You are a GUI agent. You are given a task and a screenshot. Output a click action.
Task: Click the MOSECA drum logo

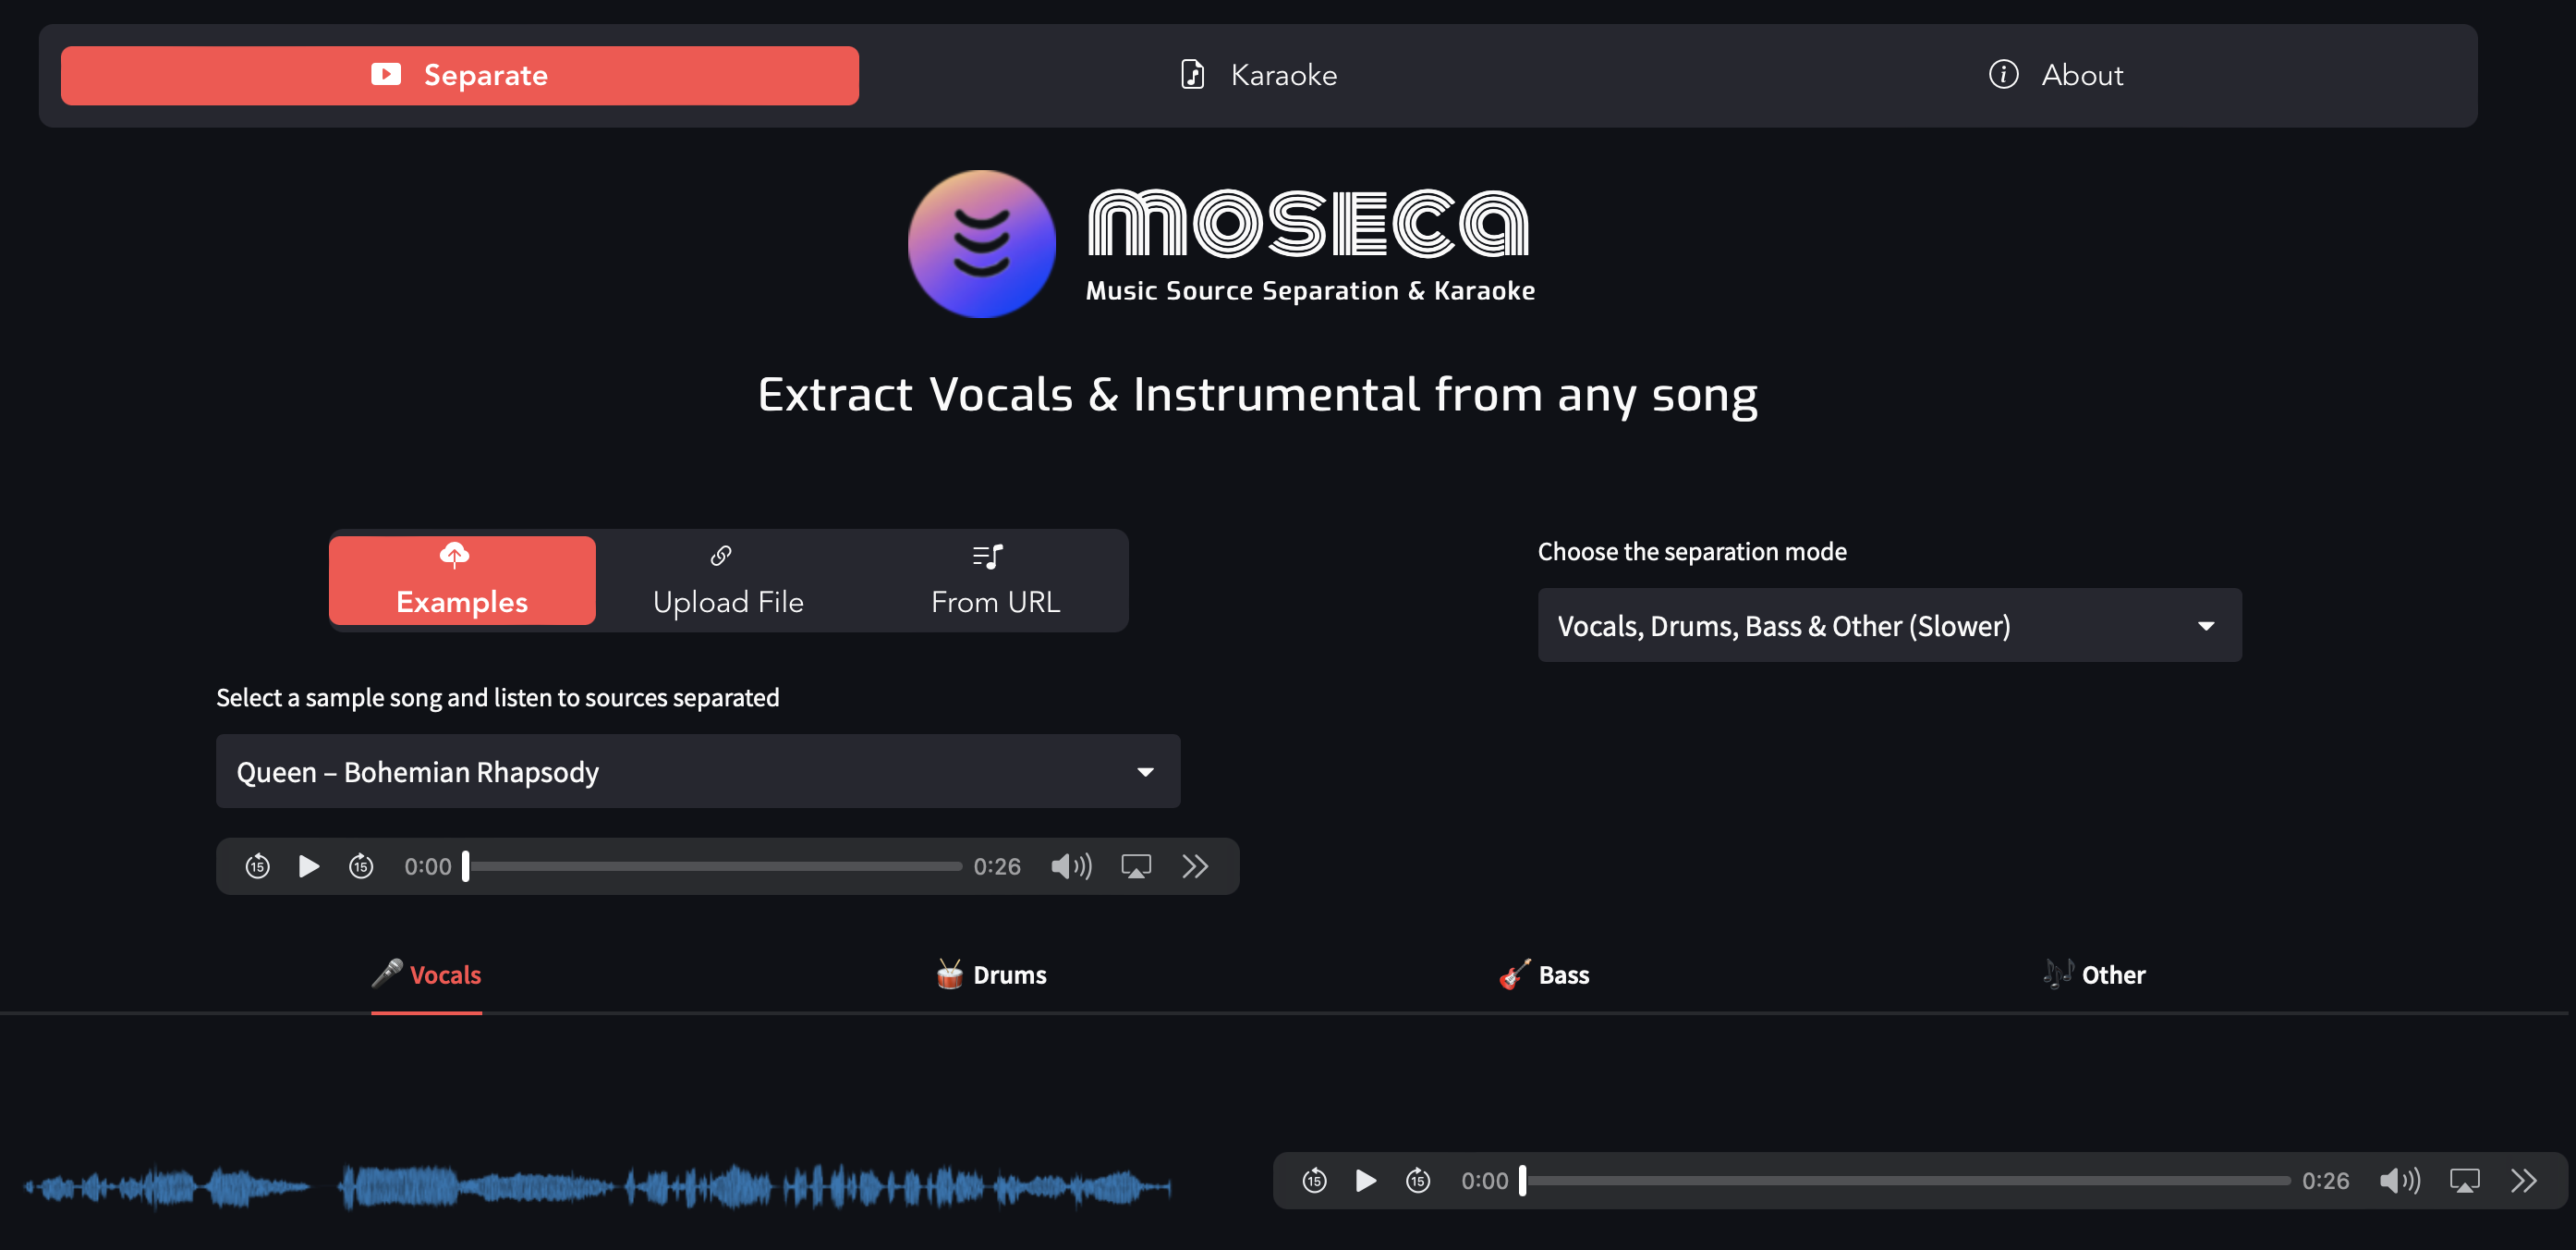(982, 243)
